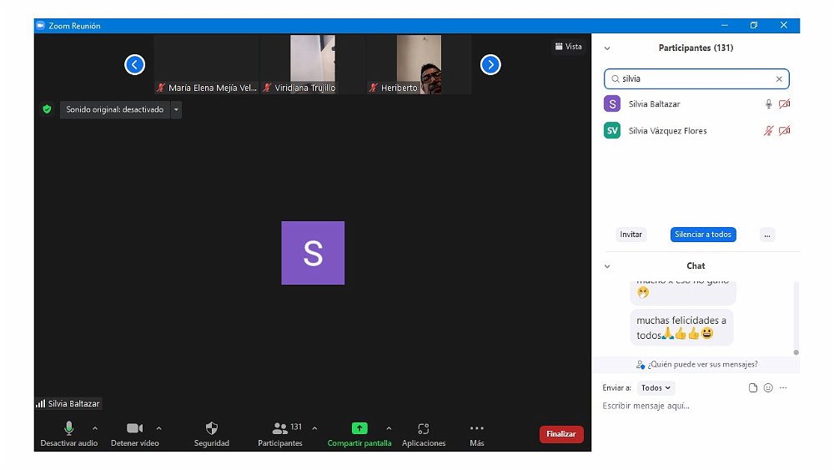This screenshot has width=834, height=470.
Task: Open the Vista layout menu
Action: [569, 47]
